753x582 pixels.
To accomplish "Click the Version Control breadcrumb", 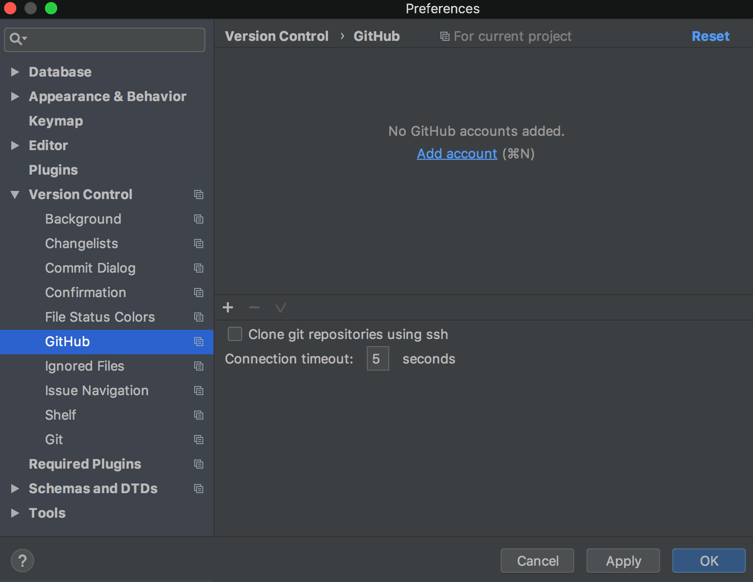I will 276,36.
